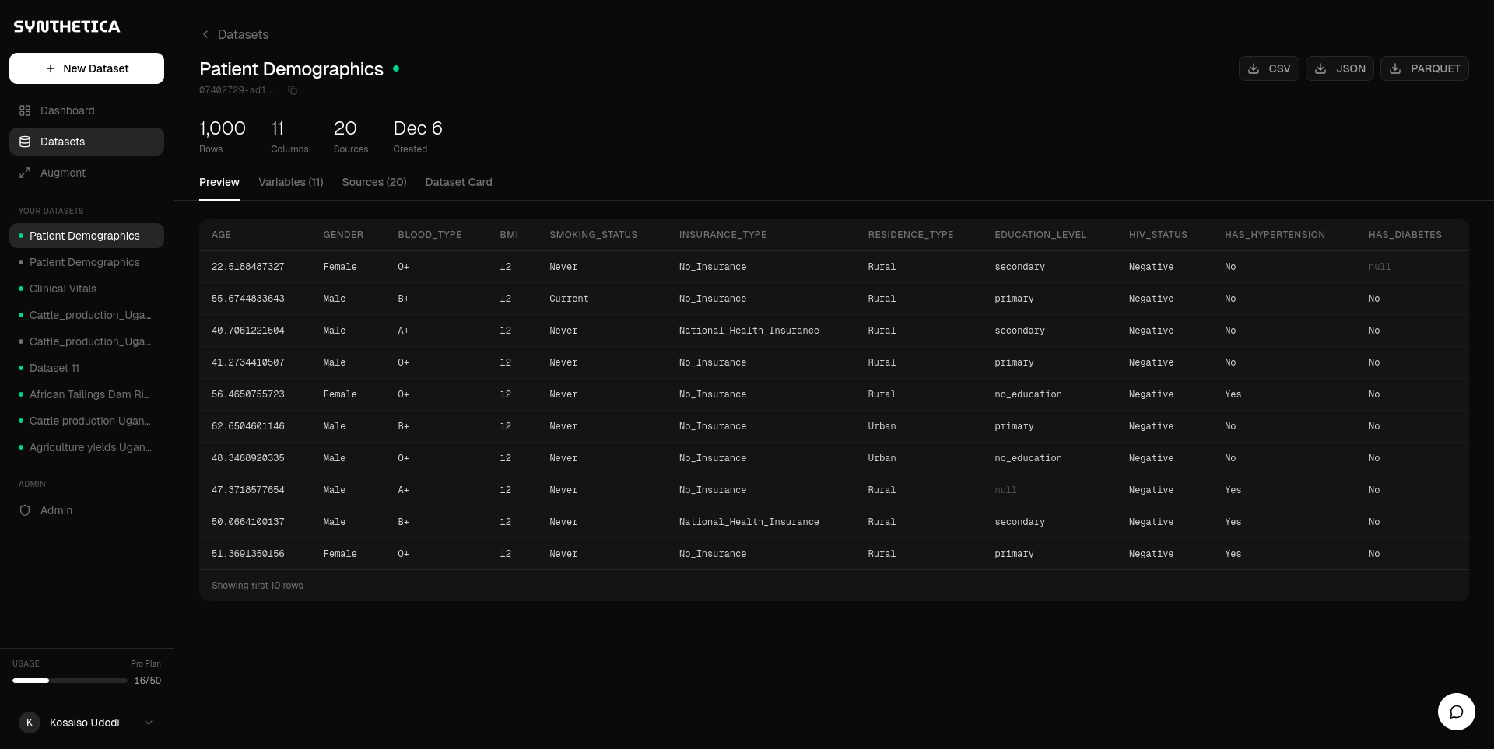Open the Clinical Vitals dataset

click(86, 289)
